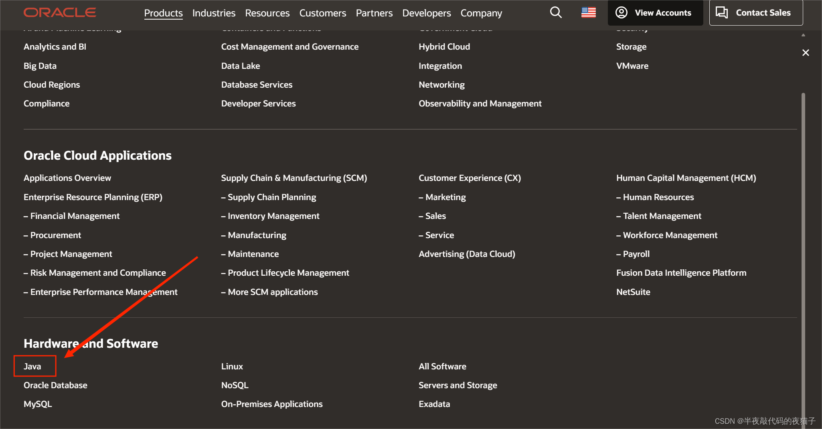Viewport: 822px width, 429px height.
Task: Open the Payroll link
Action: pos(633,254)
